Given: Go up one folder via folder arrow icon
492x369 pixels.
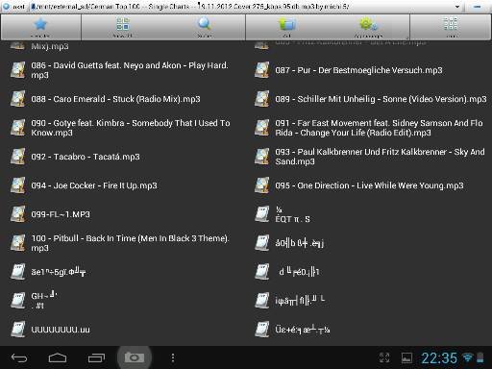Looking at the screenshot, I should pos(287,27).
